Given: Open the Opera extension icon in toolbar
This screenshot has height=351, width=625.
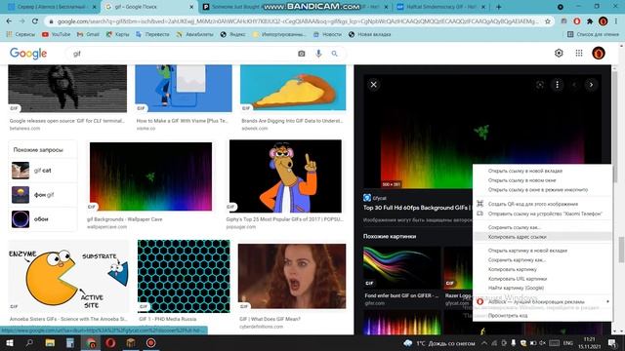Looking at the screenshot, I should tap(577, 21).
